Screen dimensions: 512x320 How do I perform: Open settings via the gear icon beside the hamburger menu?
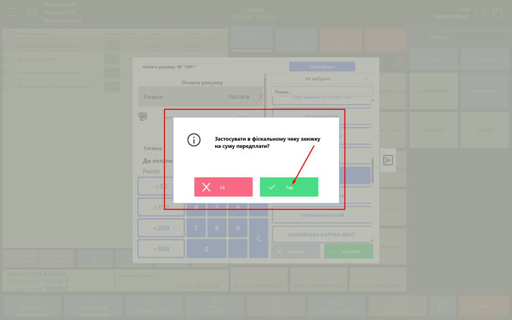(31, 12)
